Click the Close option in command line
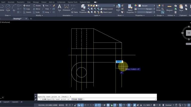This screenshot has width=191, height=107. (74, 99)
